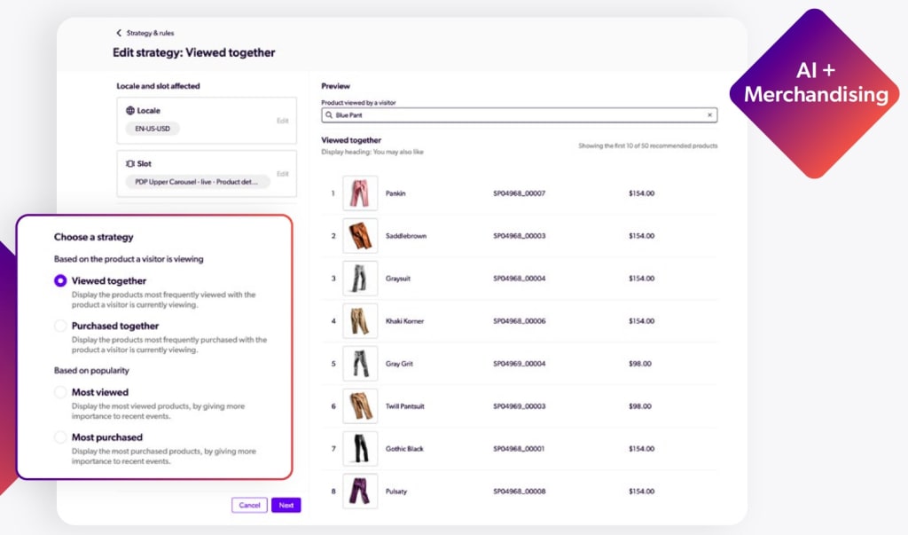Image resolution: width=908 pixels, height=535 pixels.
Task: Open the Saddlebrown pants product image
Action: click(360, 236)
